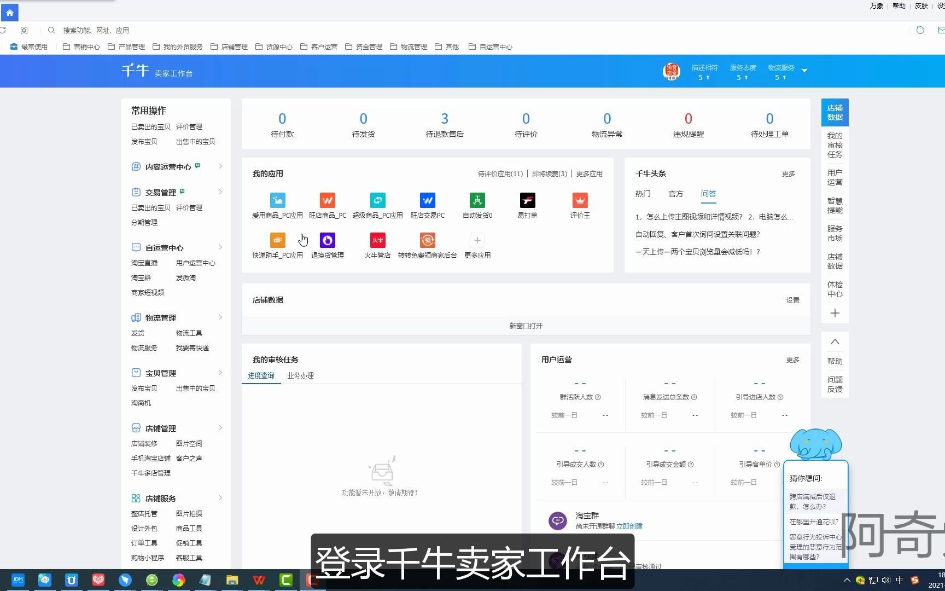Open the shop rating dropdown arrow in header

pos(804,71)
